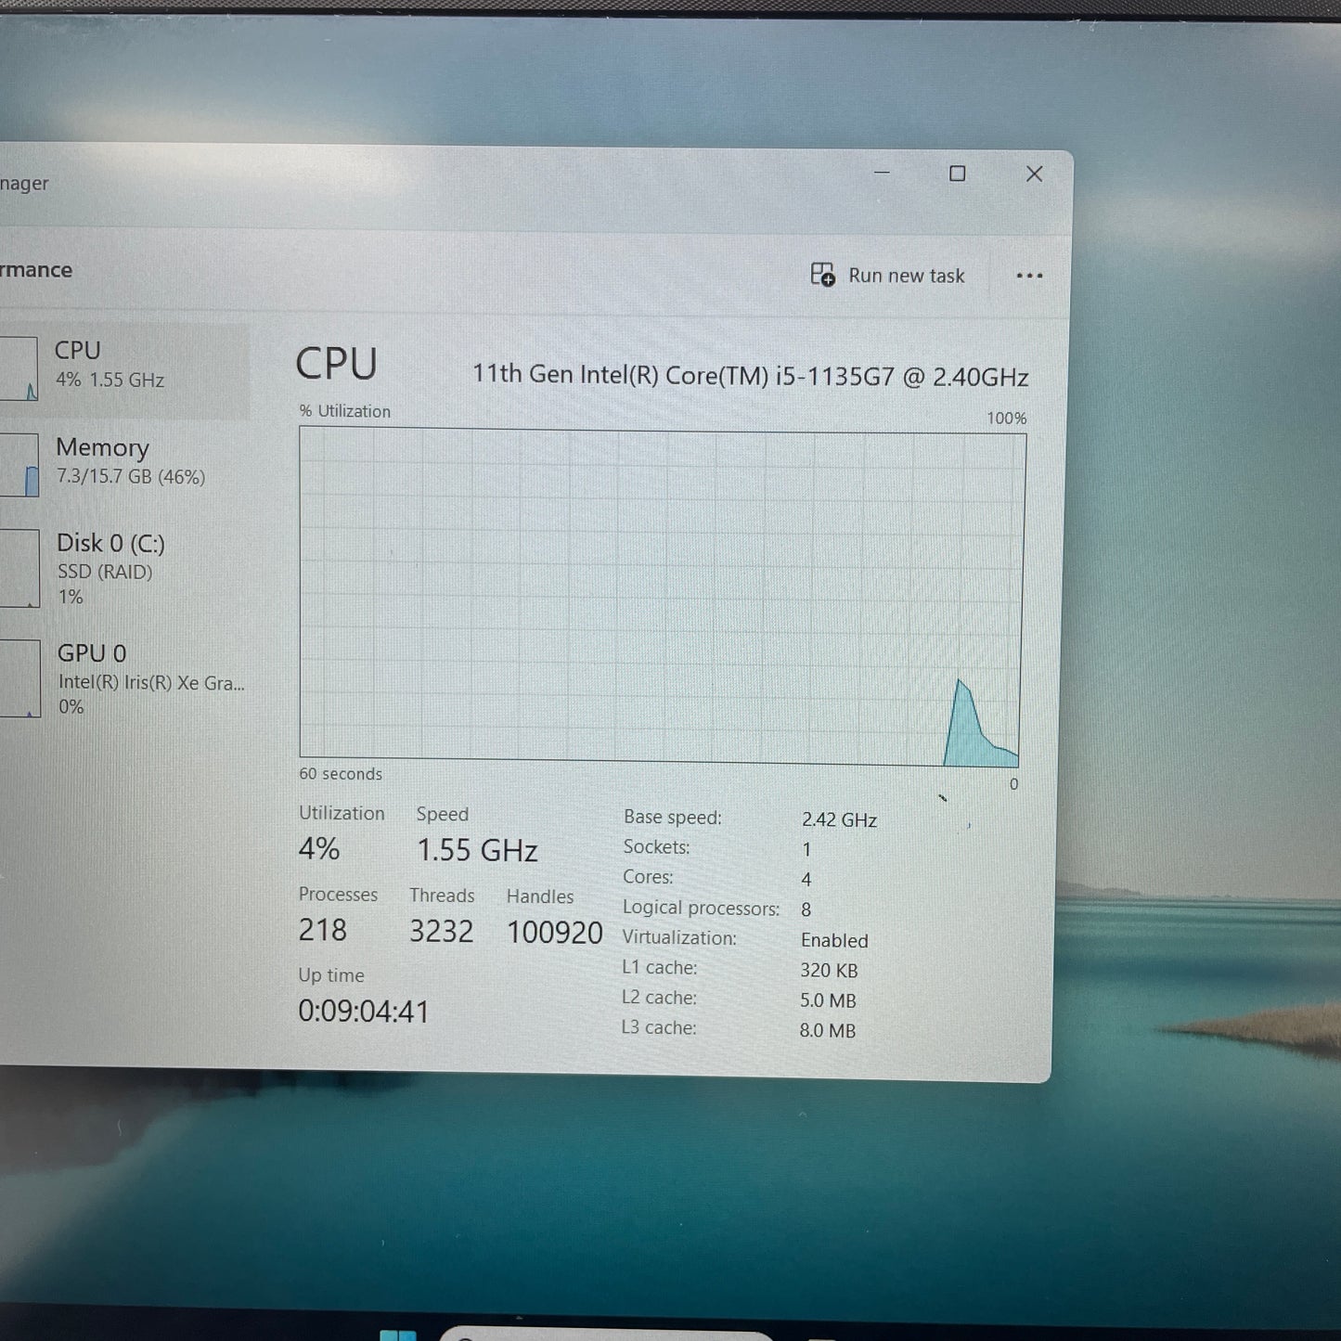Click the Up time value 0:09:04:41
Viewport: 1341px width, 1341px height.
(364, 1011)
